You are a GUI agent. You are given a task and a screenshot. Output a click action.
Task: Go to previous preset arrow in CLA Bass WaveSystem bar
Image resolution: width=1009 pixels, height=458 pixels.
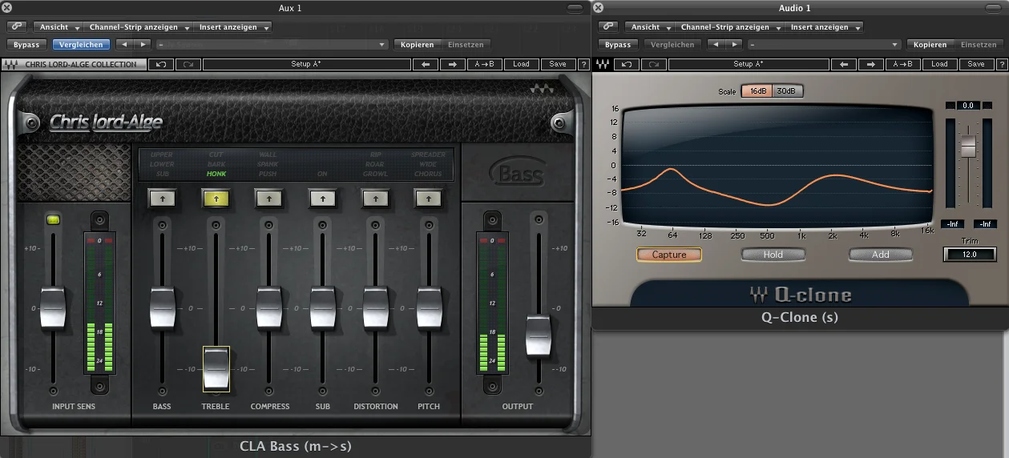click(426, 64)
